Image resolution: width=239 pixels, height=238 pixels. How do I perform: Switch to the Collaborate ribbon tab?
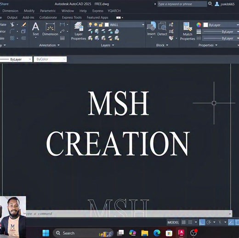click(48, 17)
